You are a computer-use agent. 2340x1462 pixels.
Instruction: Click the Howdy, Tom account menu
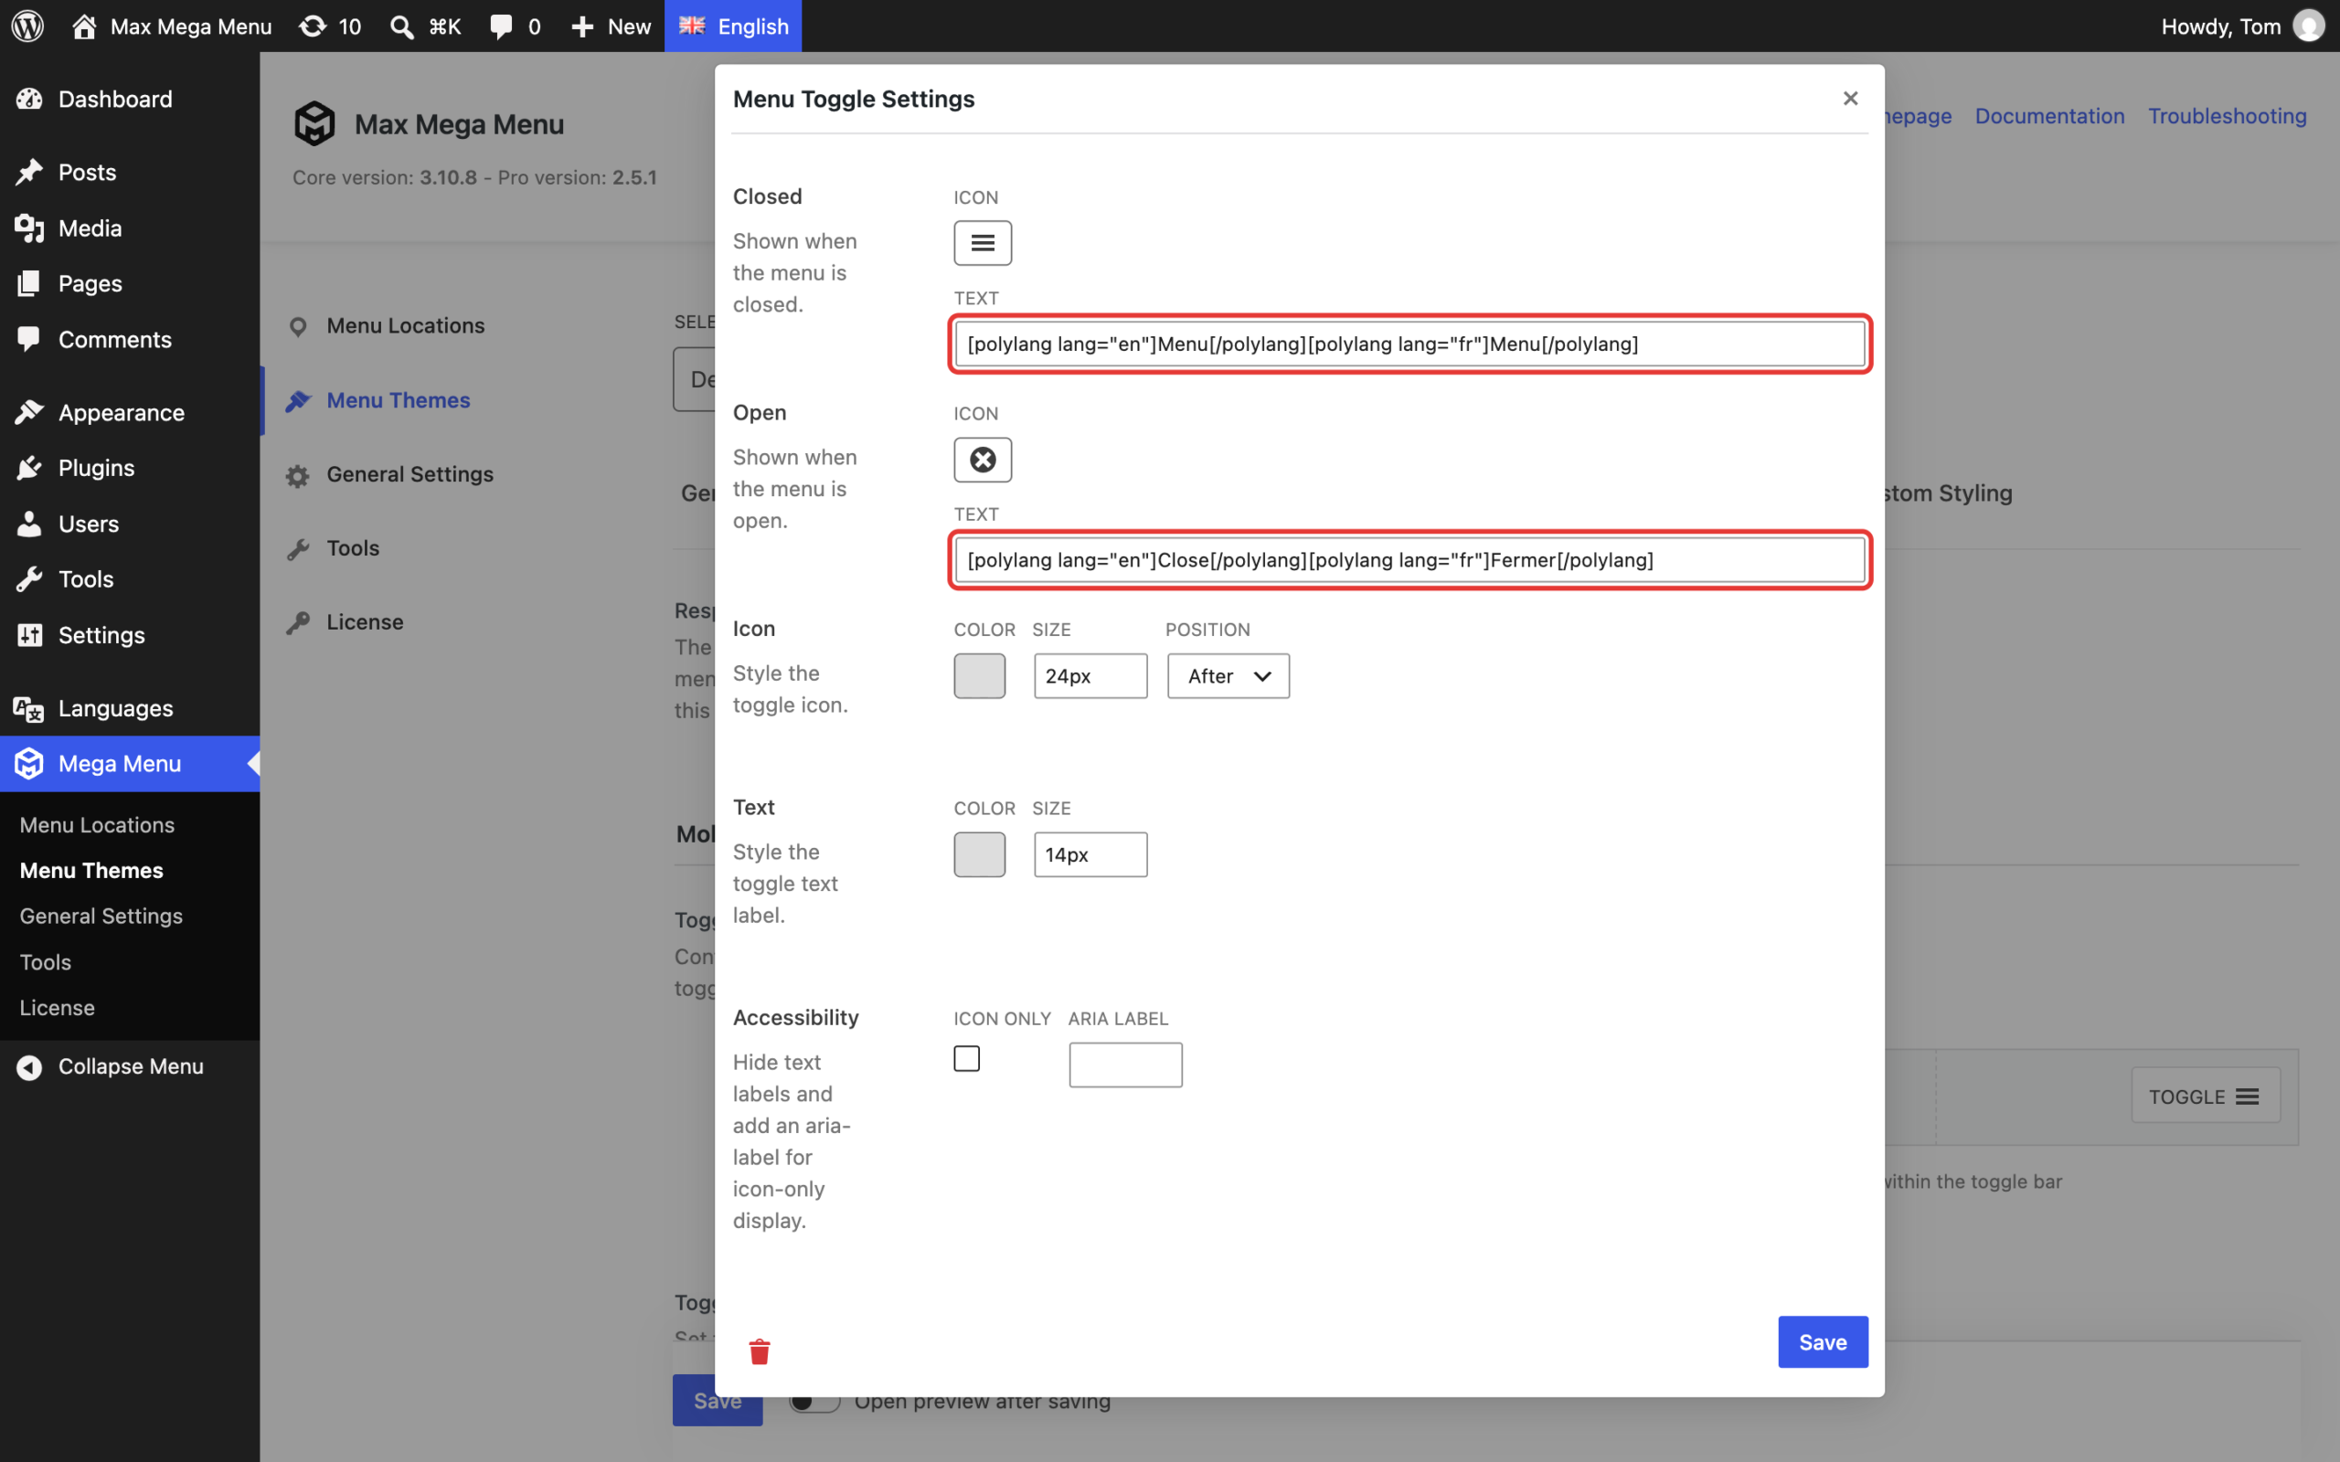[x=2241, y=26]
